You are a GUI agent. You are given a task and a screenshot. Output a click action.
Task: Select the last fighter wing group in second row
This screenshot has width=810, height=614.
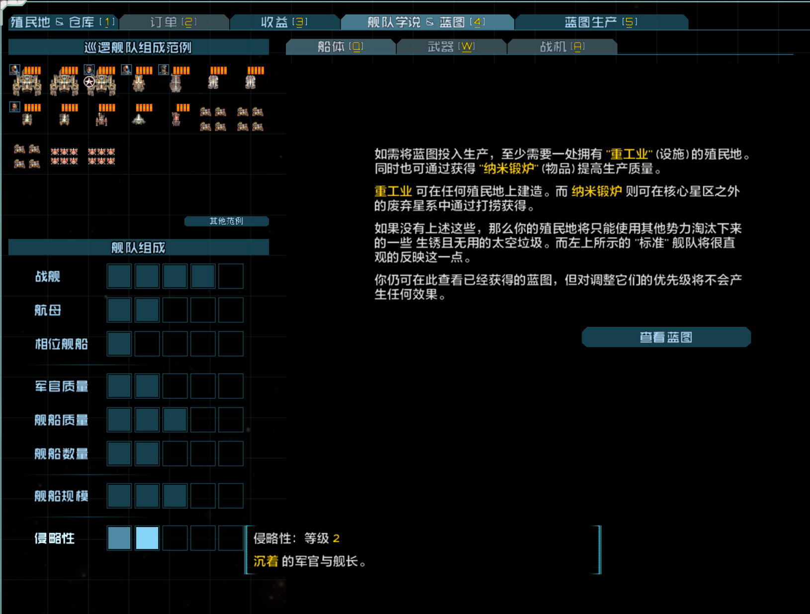[x=250, y=119]
